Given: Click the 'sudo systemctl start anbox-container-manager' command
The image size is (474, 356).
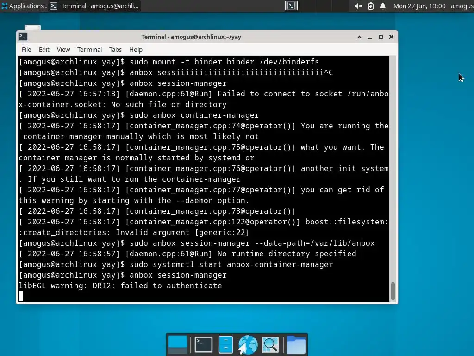Looking at the screenshot, I should click(x=231, y=264).
